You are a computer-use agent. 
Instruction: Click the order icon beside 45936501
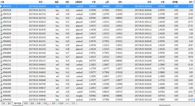[x=1, y=41]
